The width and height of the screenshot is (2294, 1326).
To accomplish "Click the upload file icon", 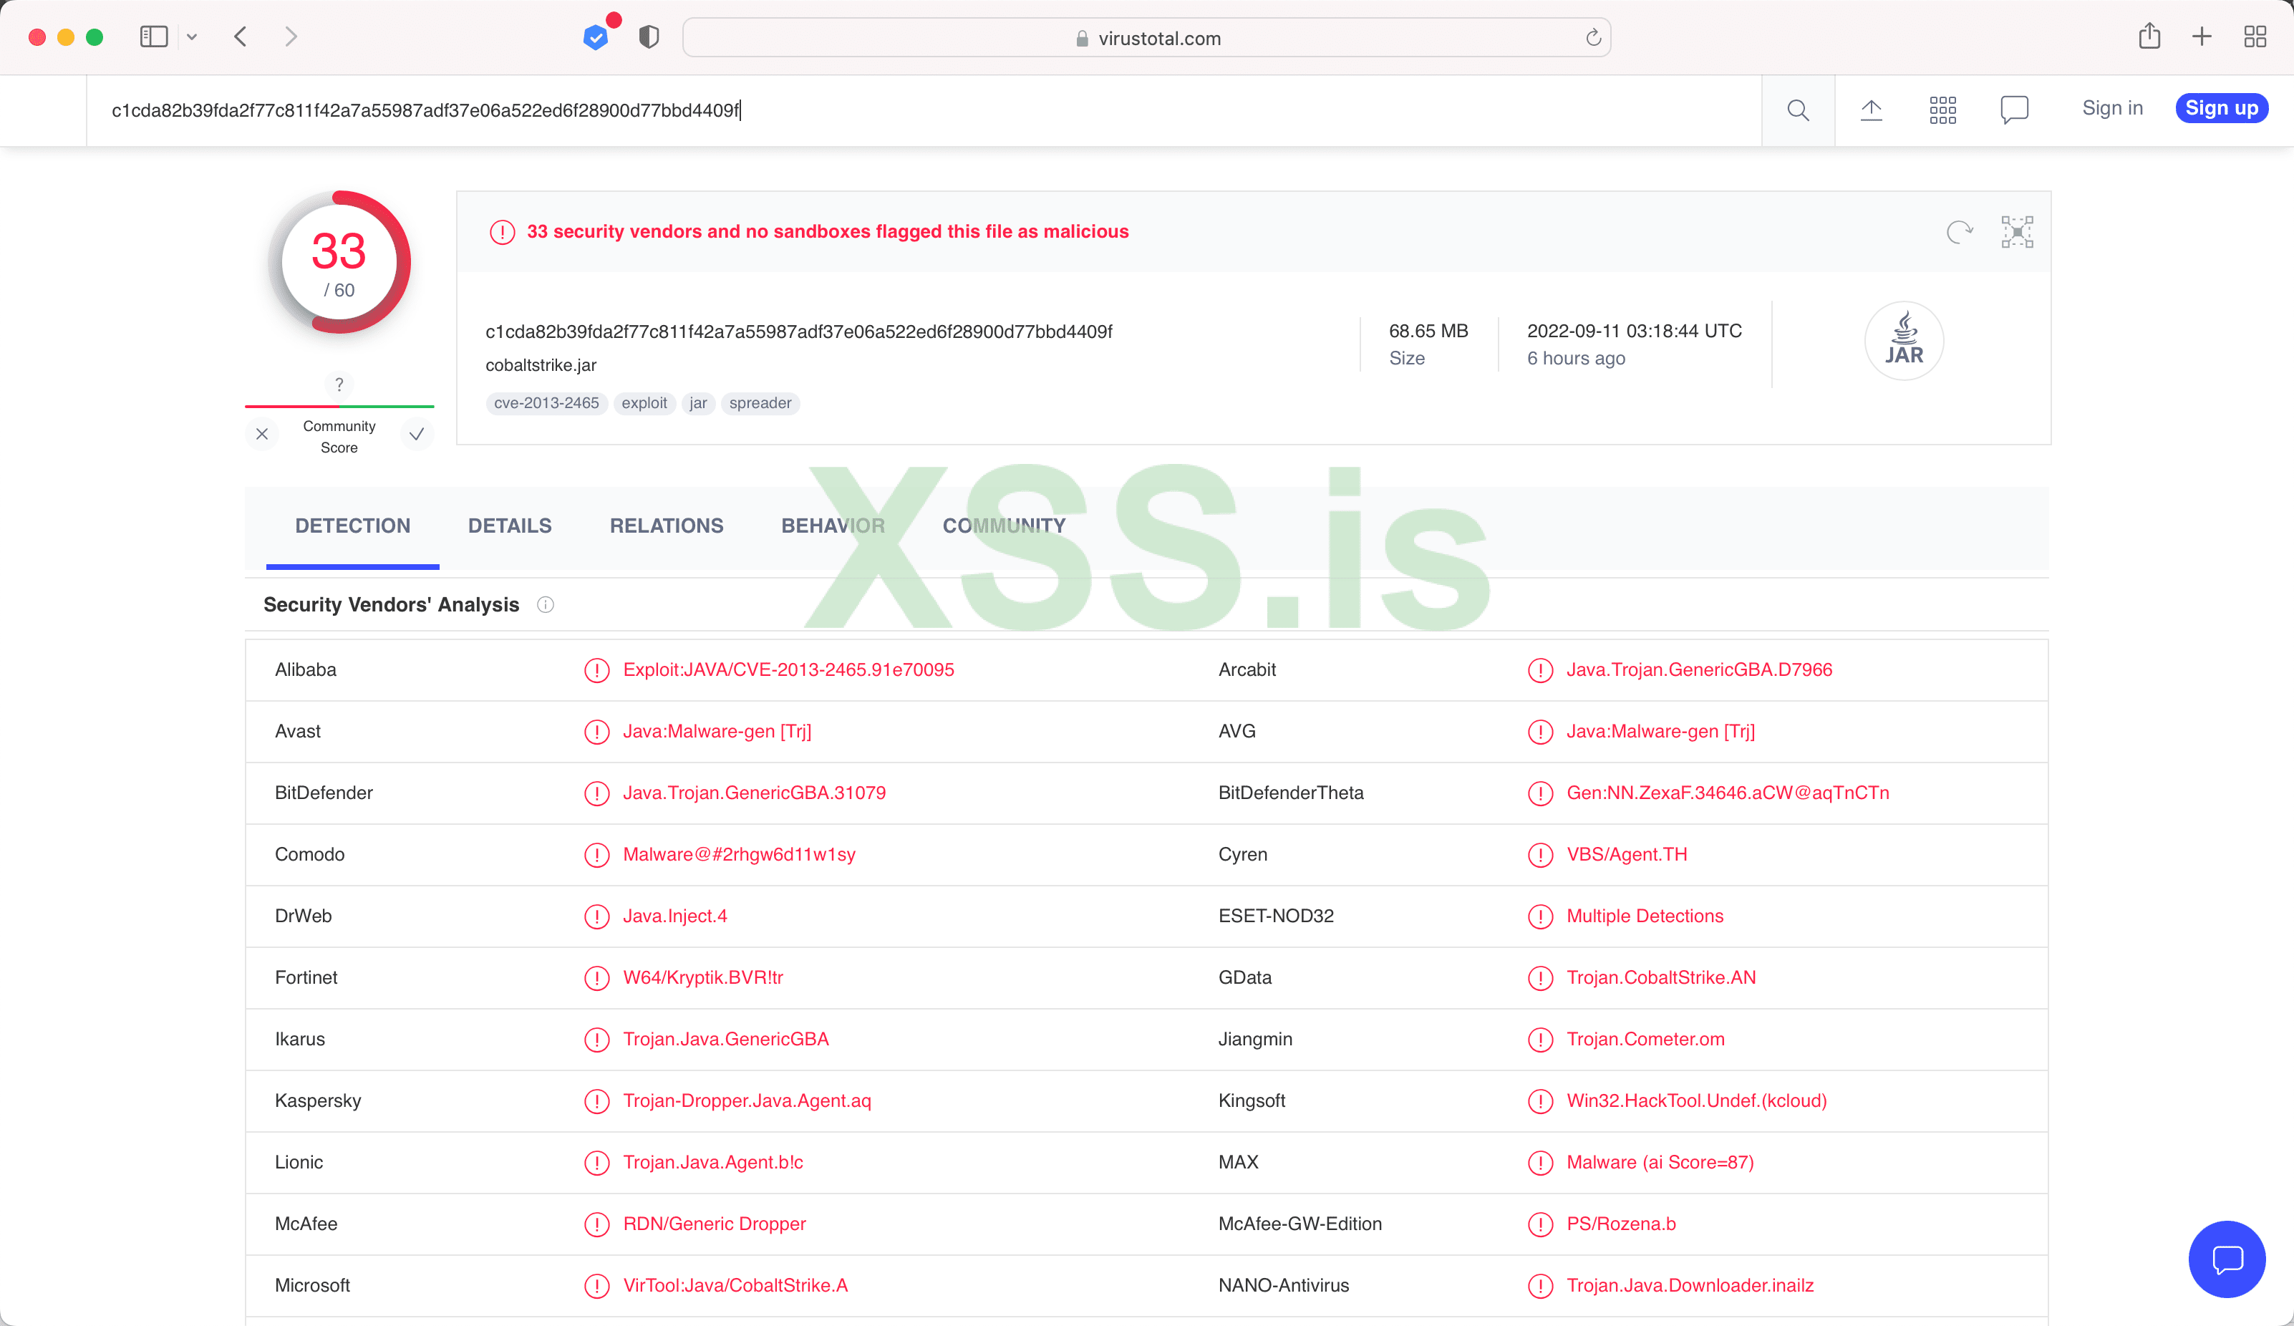I will pos(1871,110).
